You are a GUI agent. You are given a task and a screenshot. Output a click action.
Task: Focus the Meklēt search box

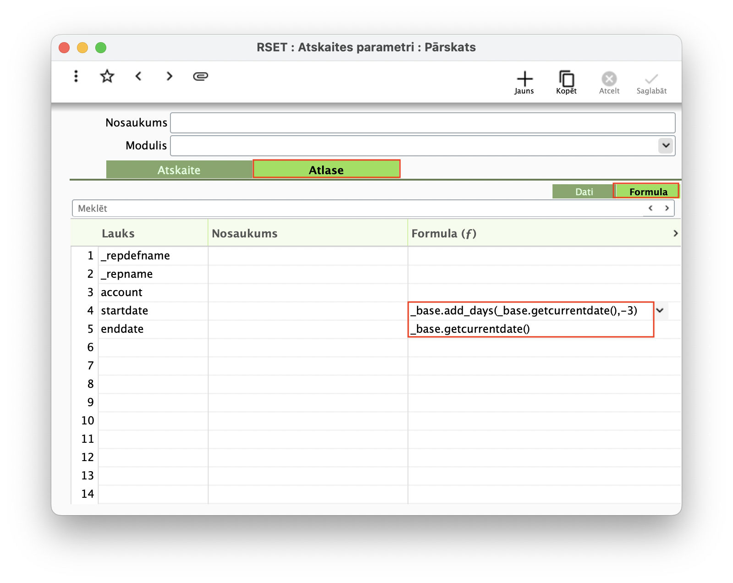click(x=357, y=208)
